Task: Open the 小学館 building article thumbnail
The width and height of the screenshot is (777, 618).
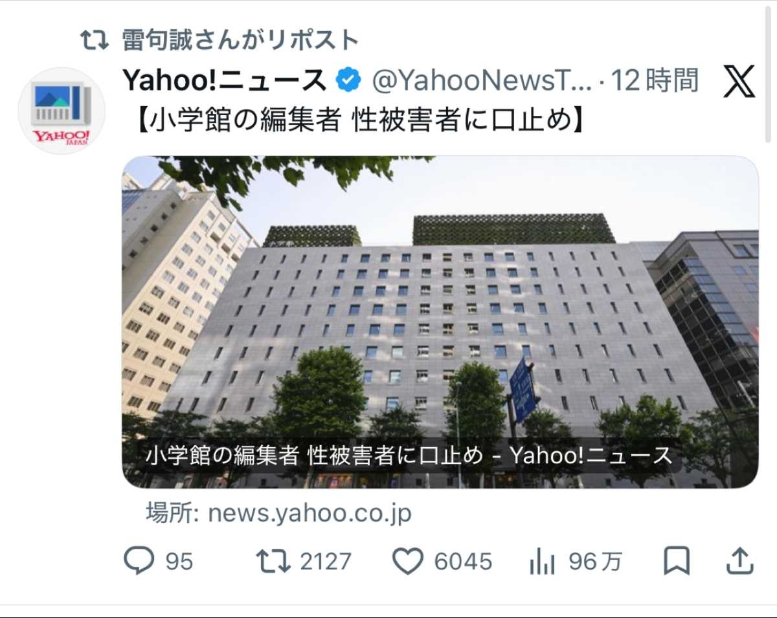Action: 440,322
